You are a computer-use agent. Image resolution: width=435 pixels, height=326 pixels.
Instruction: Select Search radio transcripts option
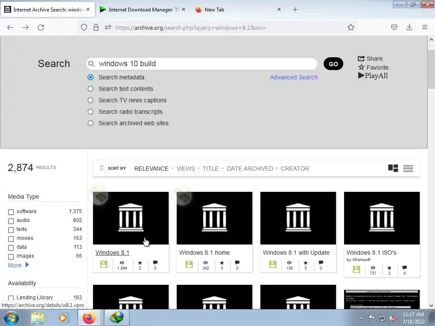point(90,112)
